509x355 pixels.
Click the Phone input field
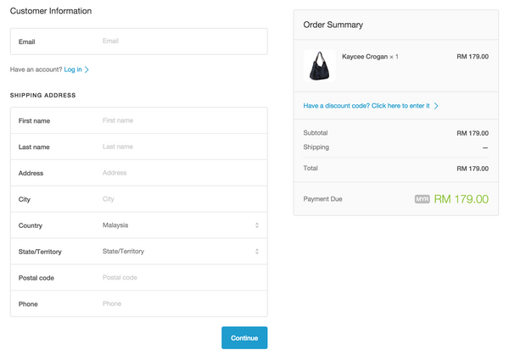point(178,304)
